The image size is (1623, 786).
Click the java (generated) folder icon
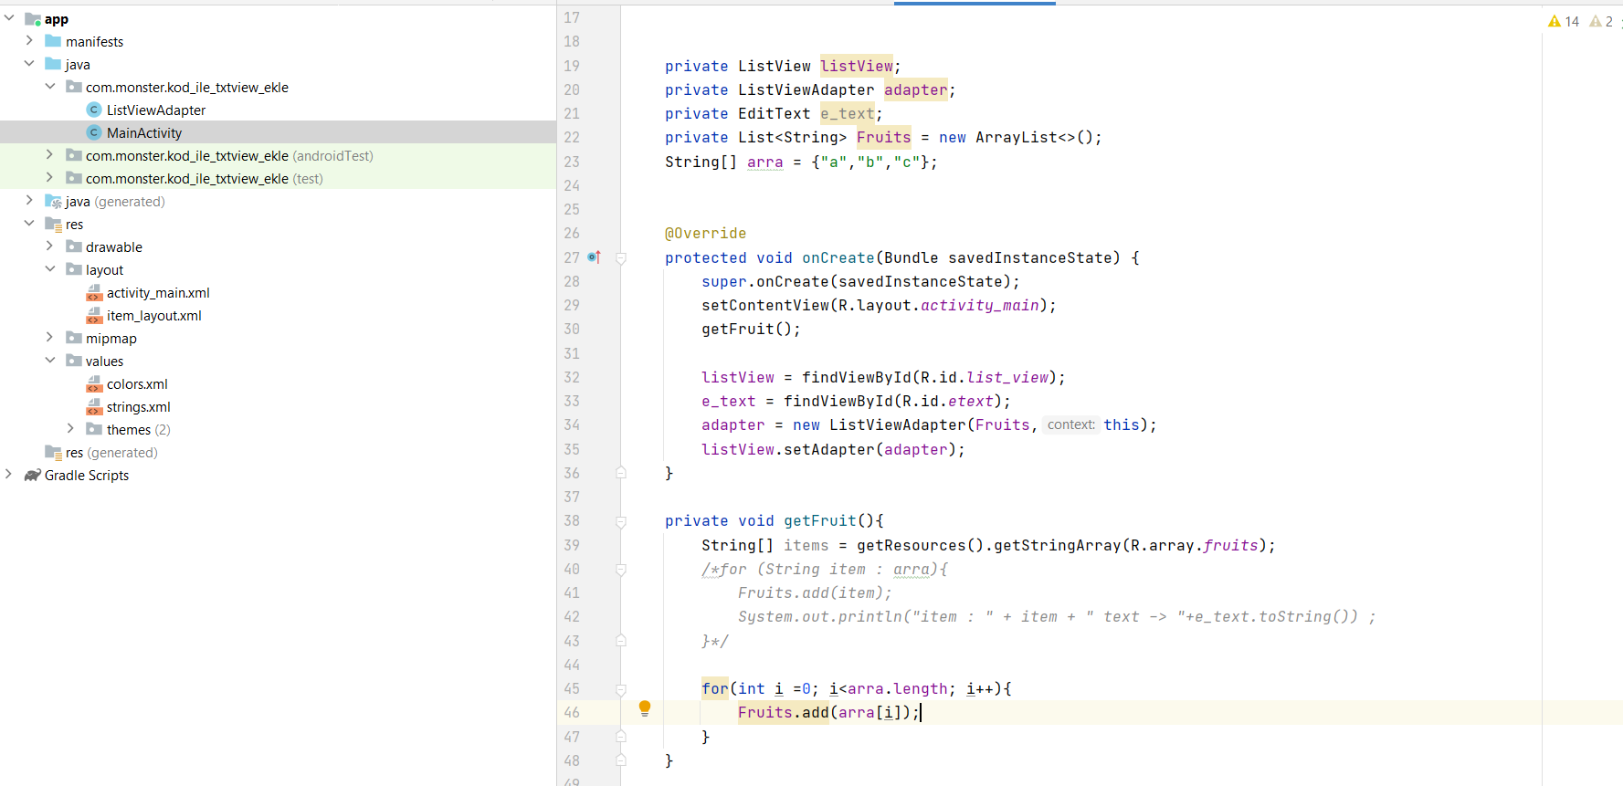coord(53,201)
